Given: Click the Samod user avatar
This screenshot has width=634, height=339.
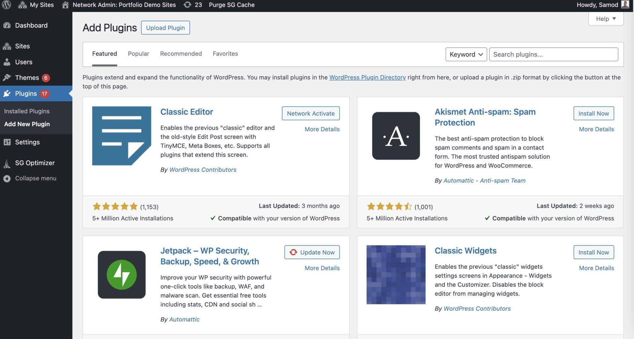Looking at the screenshot, I should point(625,5).
